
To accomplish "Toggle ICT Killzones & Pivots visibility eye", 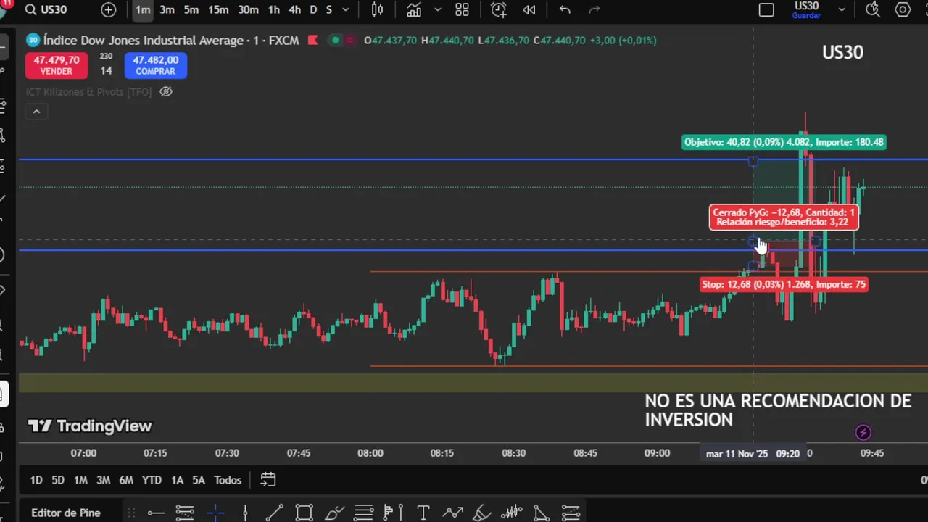I will point(166,91).
